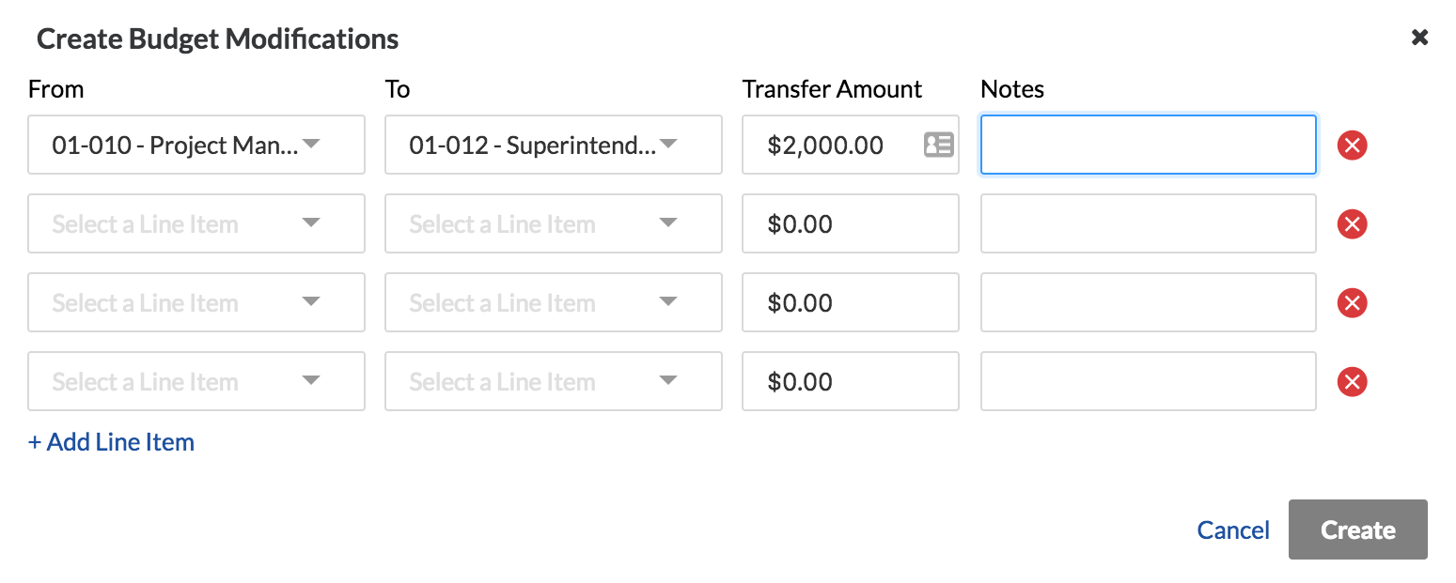The height and width of the screenshot is (583, 1456).
Task: Click the Create button
Action: tap(1357, 529)
